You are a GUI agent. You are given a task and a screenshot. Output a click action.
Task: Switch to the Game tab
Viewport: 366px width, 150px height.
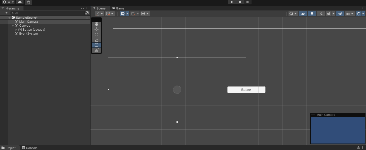pos(118,8)
